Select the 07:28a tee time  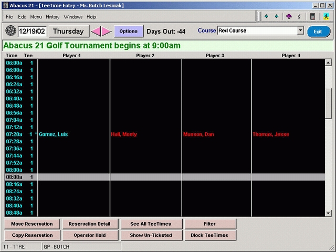click(x=14, y=141)
